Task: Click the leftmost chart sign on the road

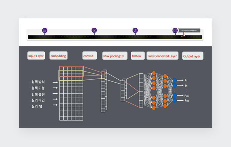Action: [x=45, y=30]
